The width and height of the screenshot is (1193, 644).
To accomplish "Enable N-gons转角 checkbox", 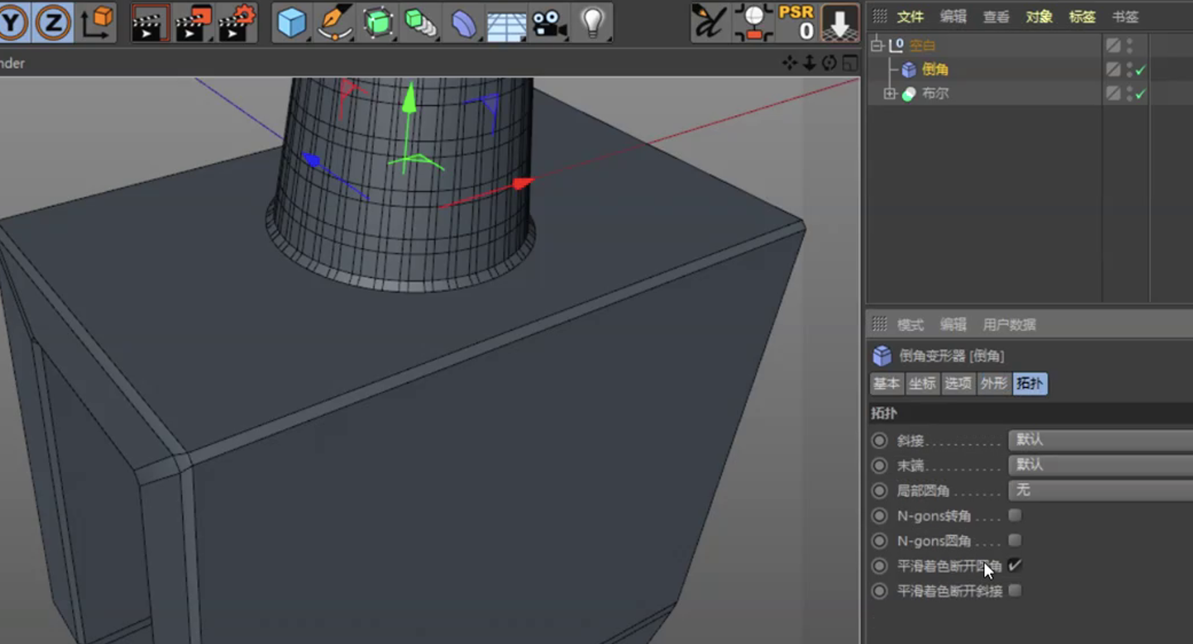I will (1015, 515).
